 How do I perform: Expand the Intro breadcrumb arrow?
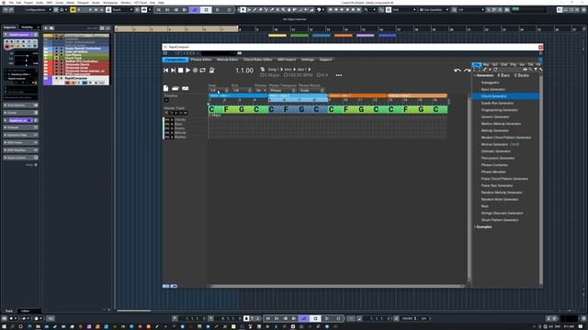click(x=294, y=70)
